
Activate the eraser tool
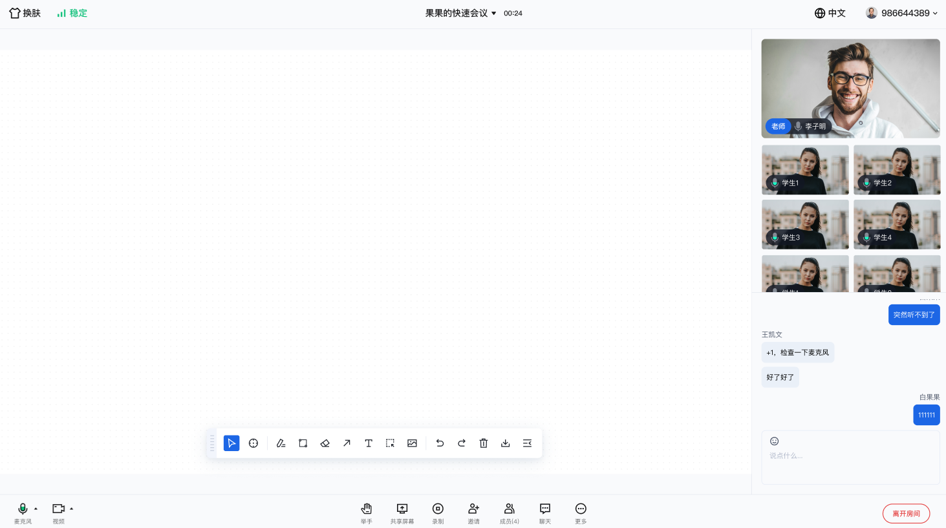pos(325,443)
